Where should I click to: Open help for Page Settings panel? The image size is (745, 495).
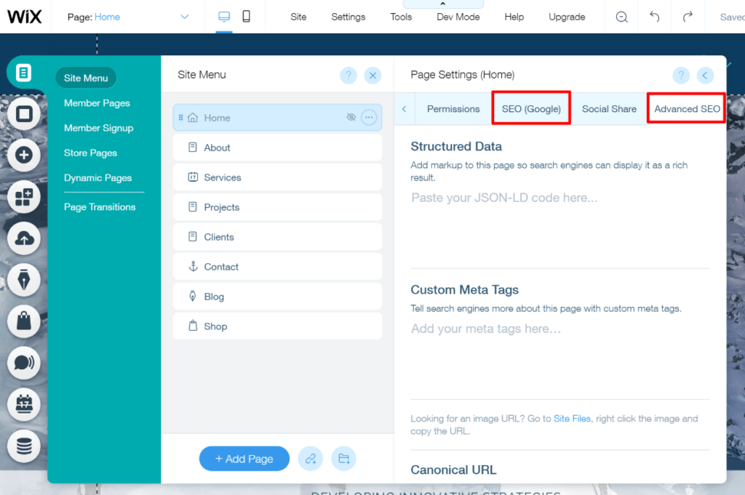point(681,75)
